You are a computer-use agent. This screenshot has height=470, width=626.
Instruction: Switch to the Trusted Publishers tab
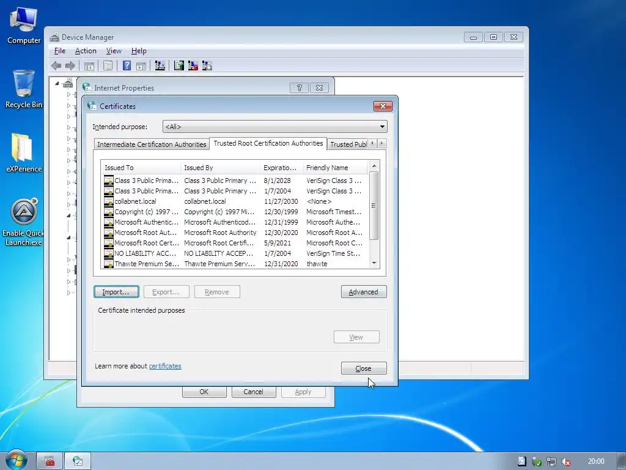click(x=348, y=144)
